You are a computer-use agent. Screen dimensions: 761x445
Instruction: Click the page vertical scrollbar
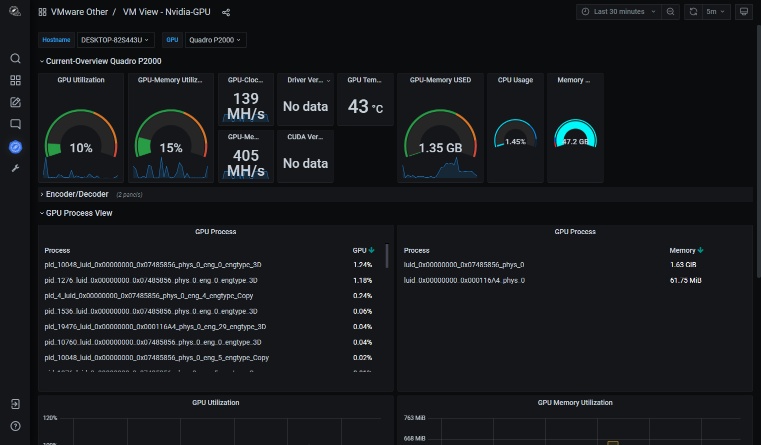758,151
